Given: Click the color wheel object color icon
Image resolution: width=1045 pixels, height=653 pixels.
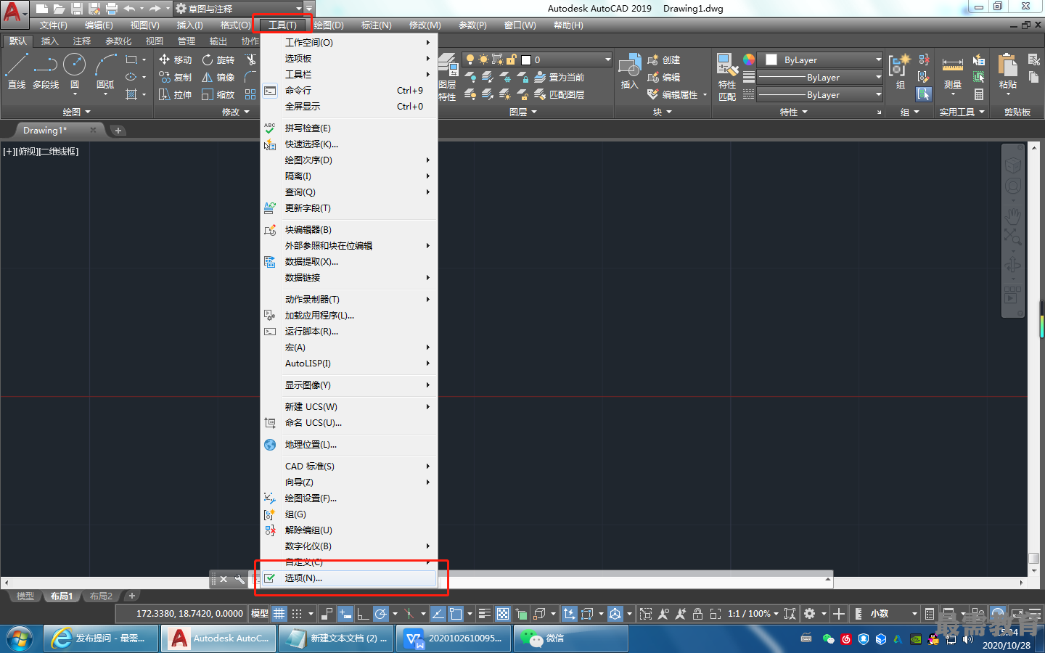Looking at the screenshot, I should (749, 59).
